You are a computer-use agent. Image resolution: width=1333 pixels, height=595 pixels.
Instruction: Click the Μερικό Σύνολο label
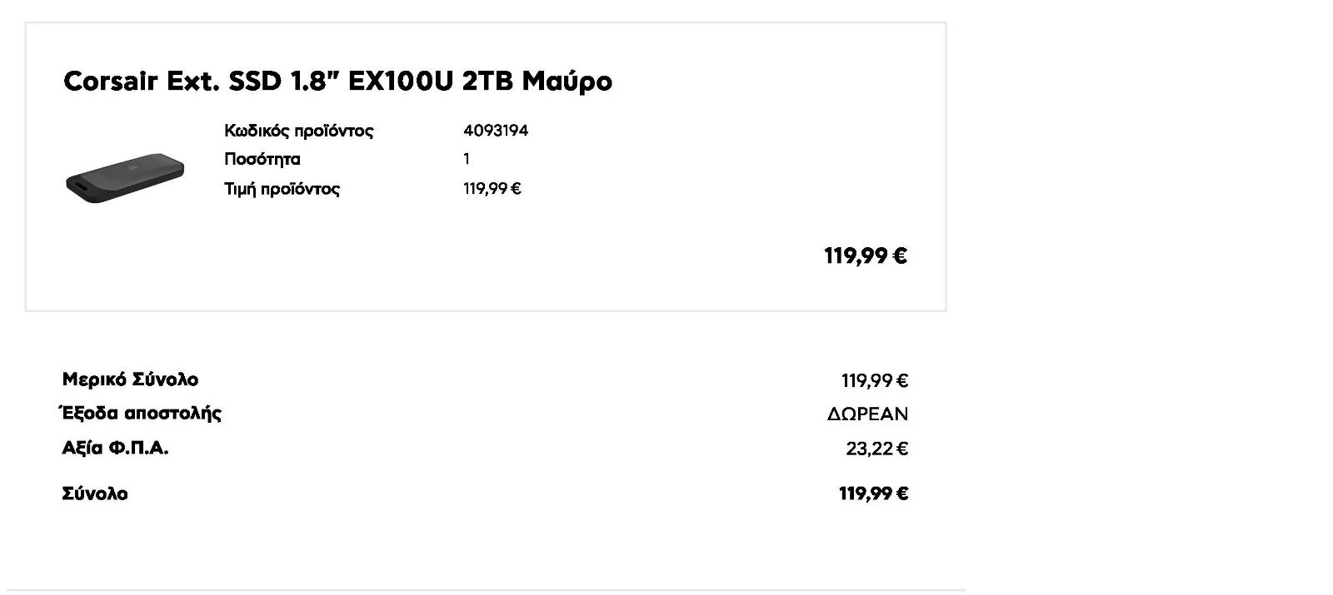130,379
